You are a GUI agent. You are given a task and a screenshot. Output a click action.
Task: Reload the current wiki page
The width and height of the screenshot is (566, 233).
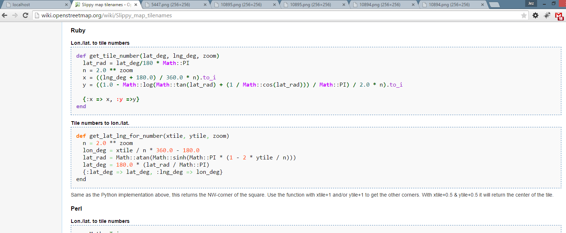click(25, 16)
